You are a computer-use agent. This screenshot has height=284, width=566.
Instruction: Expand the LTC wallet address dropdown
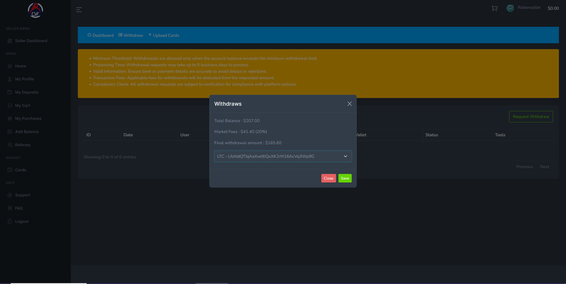click(x=283, y=156)
